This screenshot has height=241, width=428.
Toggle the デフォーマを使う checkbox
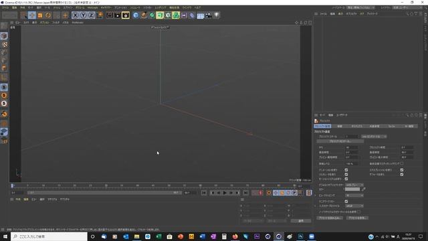[x=402, y=174]
